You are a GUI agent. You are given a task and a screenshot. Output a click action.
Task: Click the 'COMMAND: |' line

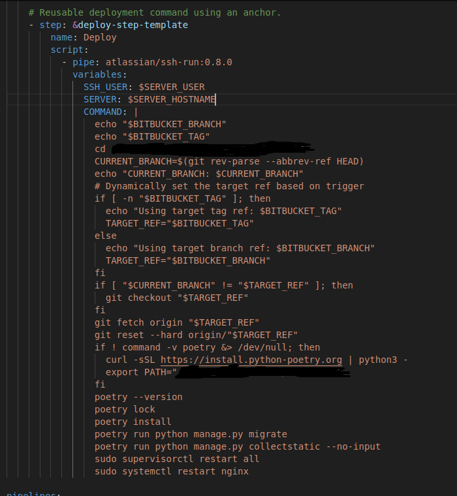pyautogui.click(x=110, y=112)
